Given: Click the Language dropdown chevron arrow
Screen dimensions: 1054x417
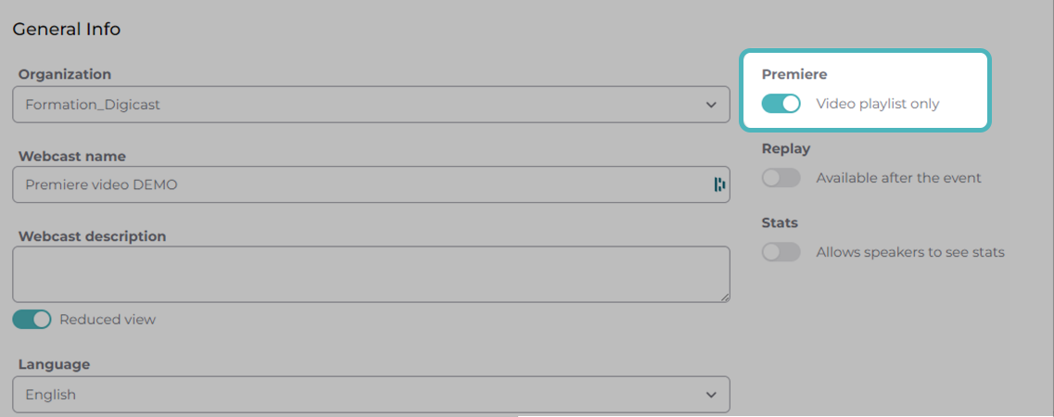Looking at the screenshot, I should (711, 395).
